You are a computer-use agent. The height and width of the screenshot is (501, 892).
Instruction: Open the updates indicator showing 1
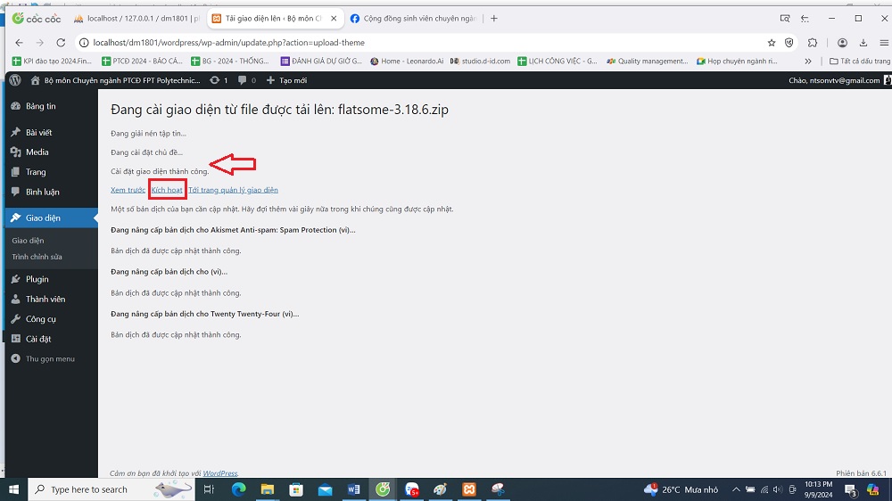click(219, 80)
